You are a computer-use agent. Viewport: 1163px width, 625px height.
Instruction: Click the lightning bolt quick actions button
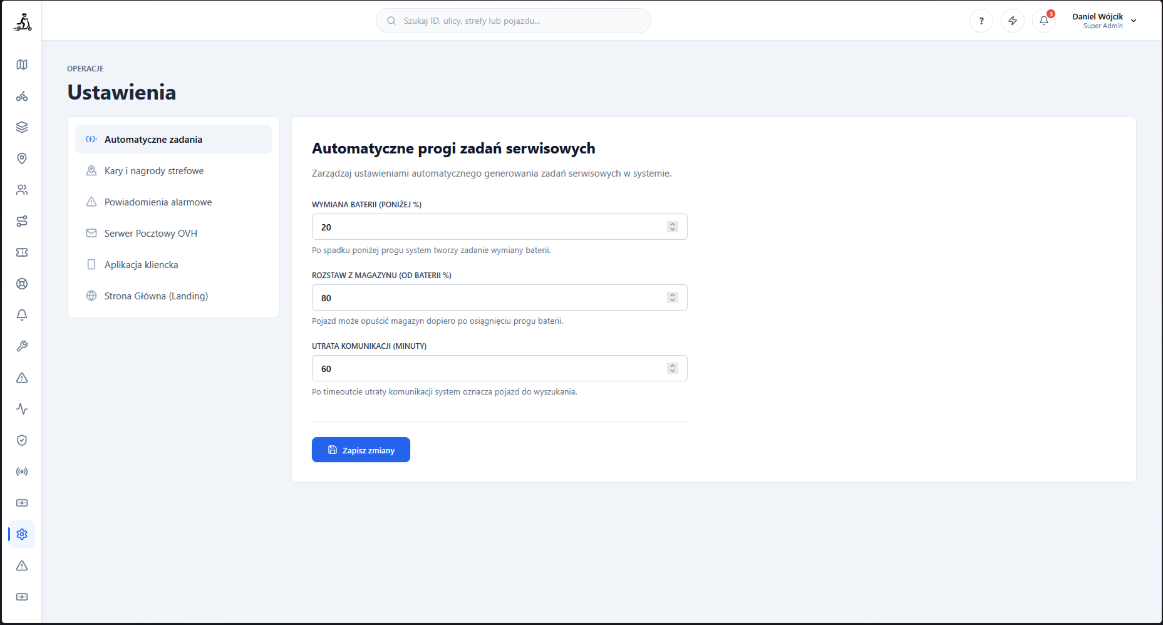[x=1013, y=21]
